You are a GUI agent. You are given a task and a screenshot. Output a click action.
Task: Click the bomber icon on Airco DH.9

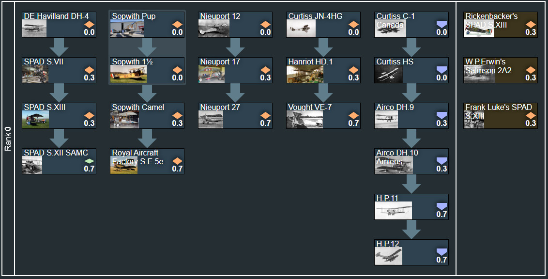[441, 115]
